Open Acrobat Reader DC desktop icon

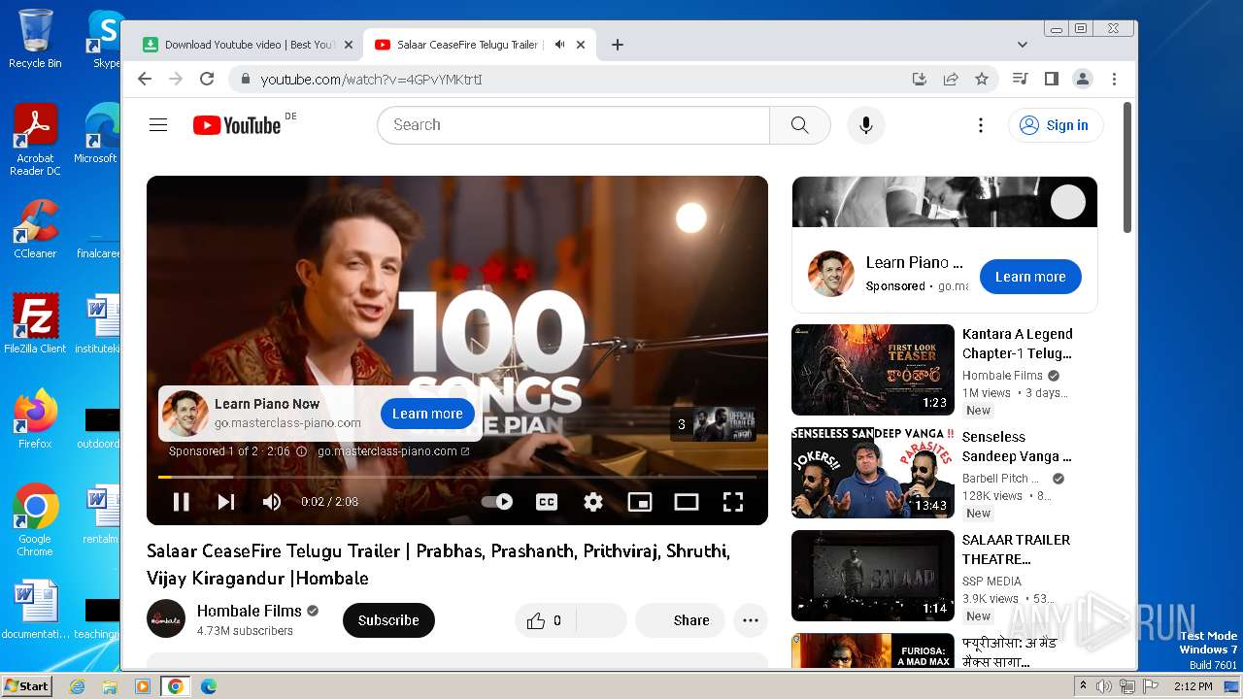click(x=35, y=140)
